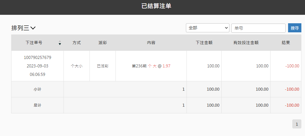Click the 小计 subtotal row label

click(x=37, y=89)
